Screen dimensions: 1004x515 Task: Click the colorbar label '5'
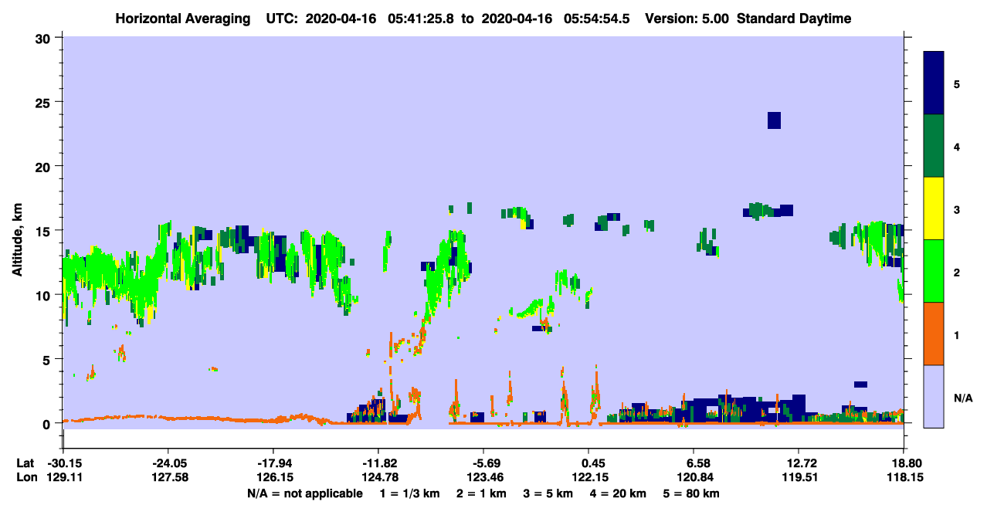957,84
